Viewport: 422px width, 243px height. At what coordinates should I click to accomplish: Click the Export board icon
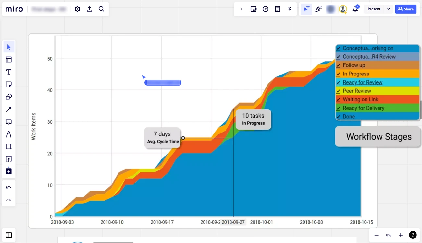click(x=89, y=9)
